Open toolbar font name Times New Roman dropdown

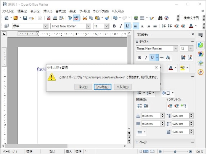click(88, 26)
